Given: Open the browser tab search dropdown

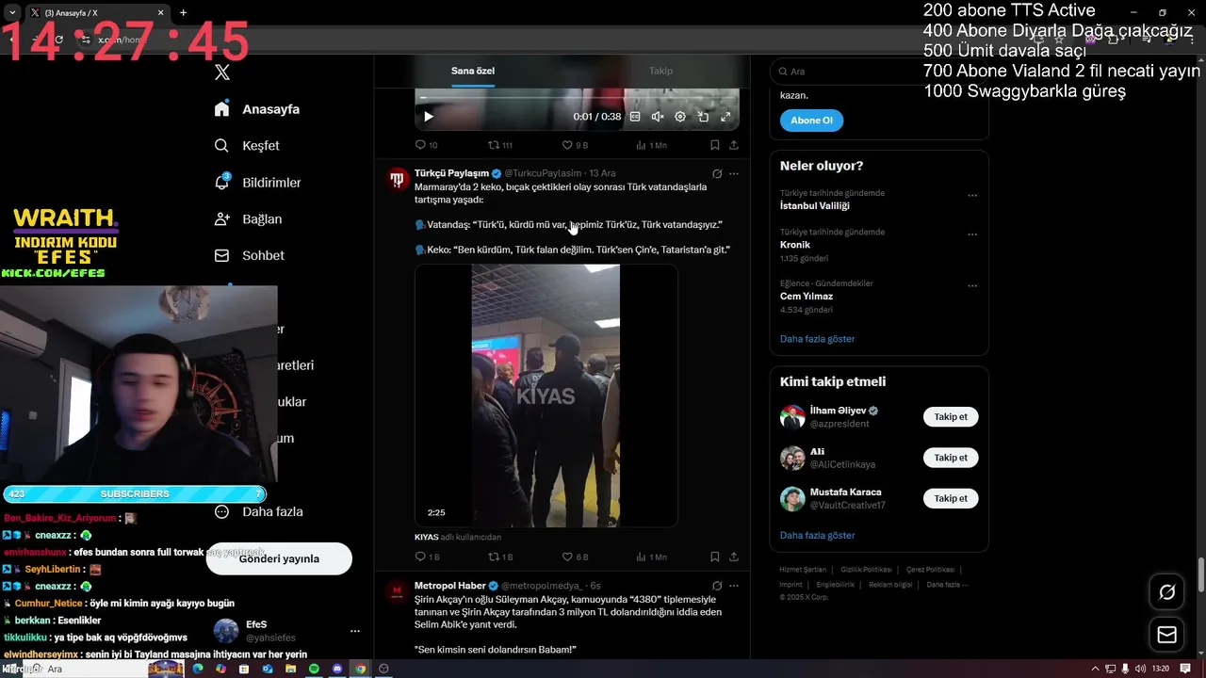Looking at the screenshot, I should [12, 12].
